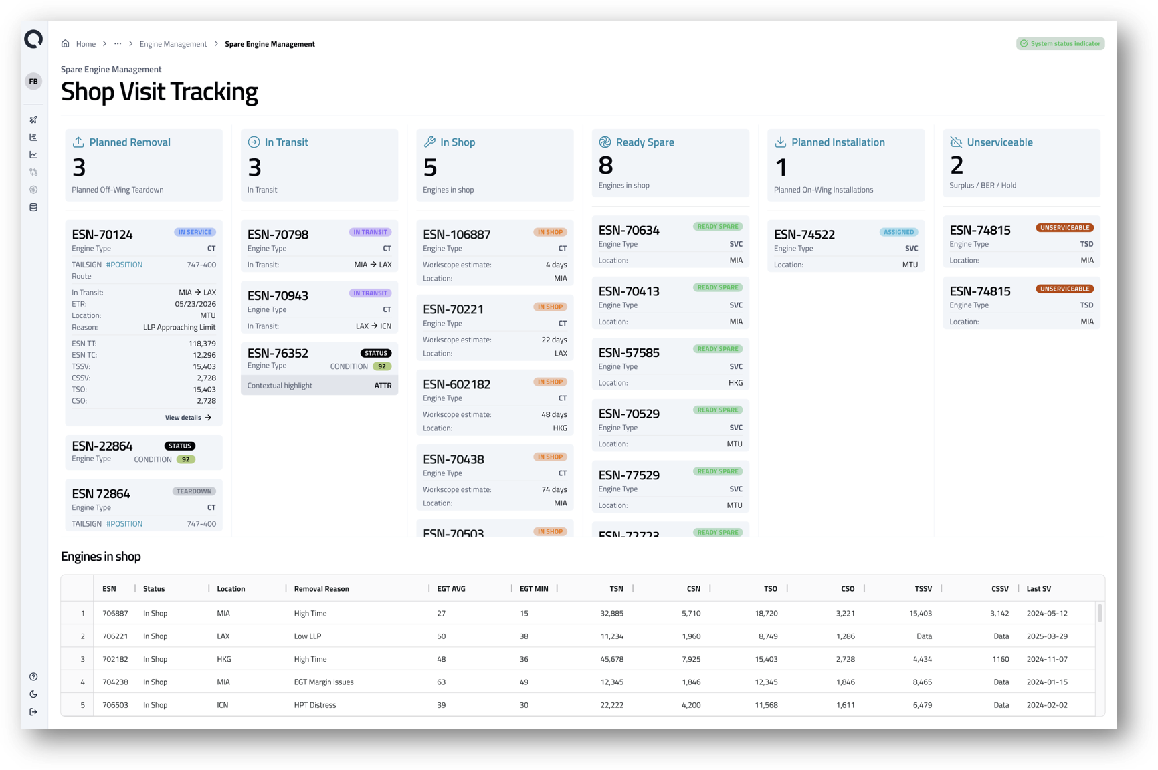This screenshot has height=770, width=1158.
Task: Click the home icon in the breadcrumb
Action: pos(66,44)
